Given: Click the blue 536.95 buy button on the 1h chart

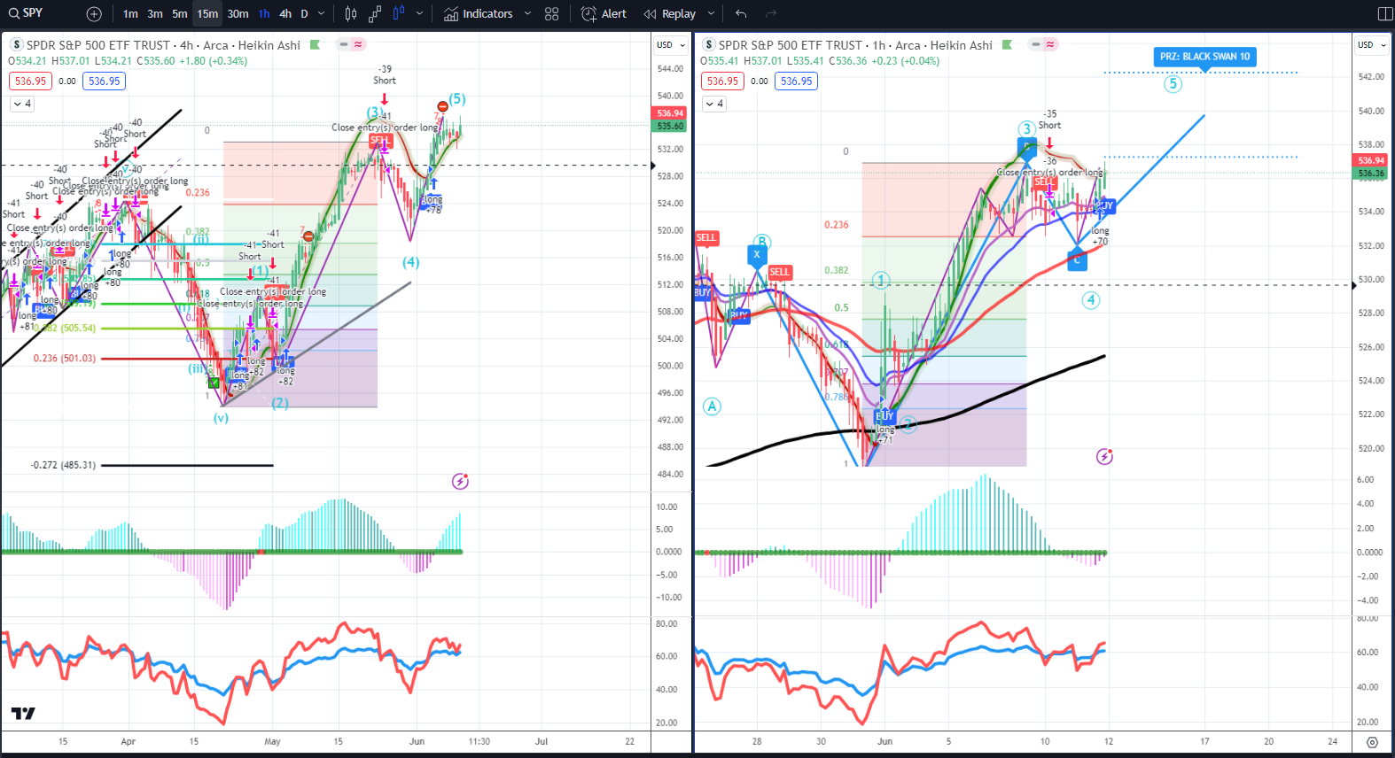Looking at the screenshot, I should 797,81.
